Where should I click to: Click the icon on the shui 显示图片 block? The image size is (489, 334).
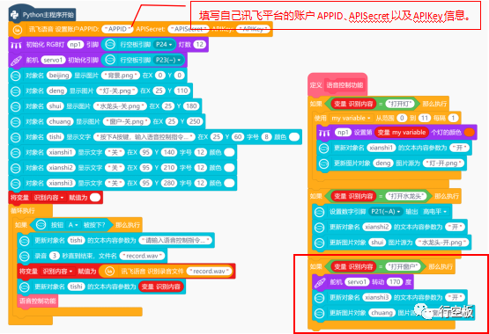[x=16, y=106]
